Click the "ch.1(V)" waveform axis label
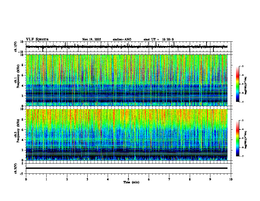This screenshot has width=260, height=201. [16, 47]
